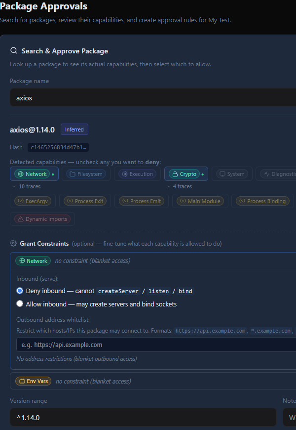Toggle the Dynamic Imports capability chip
Viewport: 296px width, 430px height.
[x=42, y=219]
